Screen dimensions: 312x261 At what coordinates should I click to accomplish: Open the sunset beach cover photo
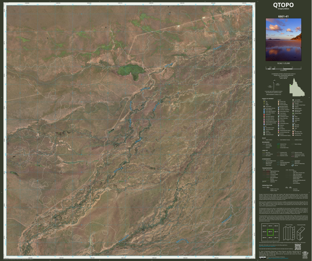[x=283, y=40]
